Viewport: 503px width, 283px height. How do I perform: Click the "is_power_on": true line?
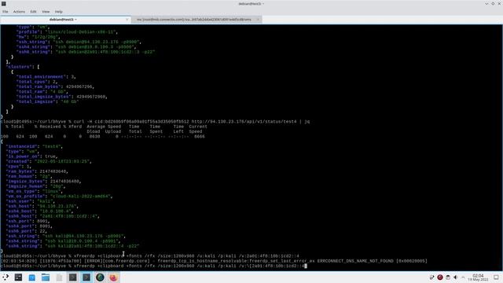[31, 156]
